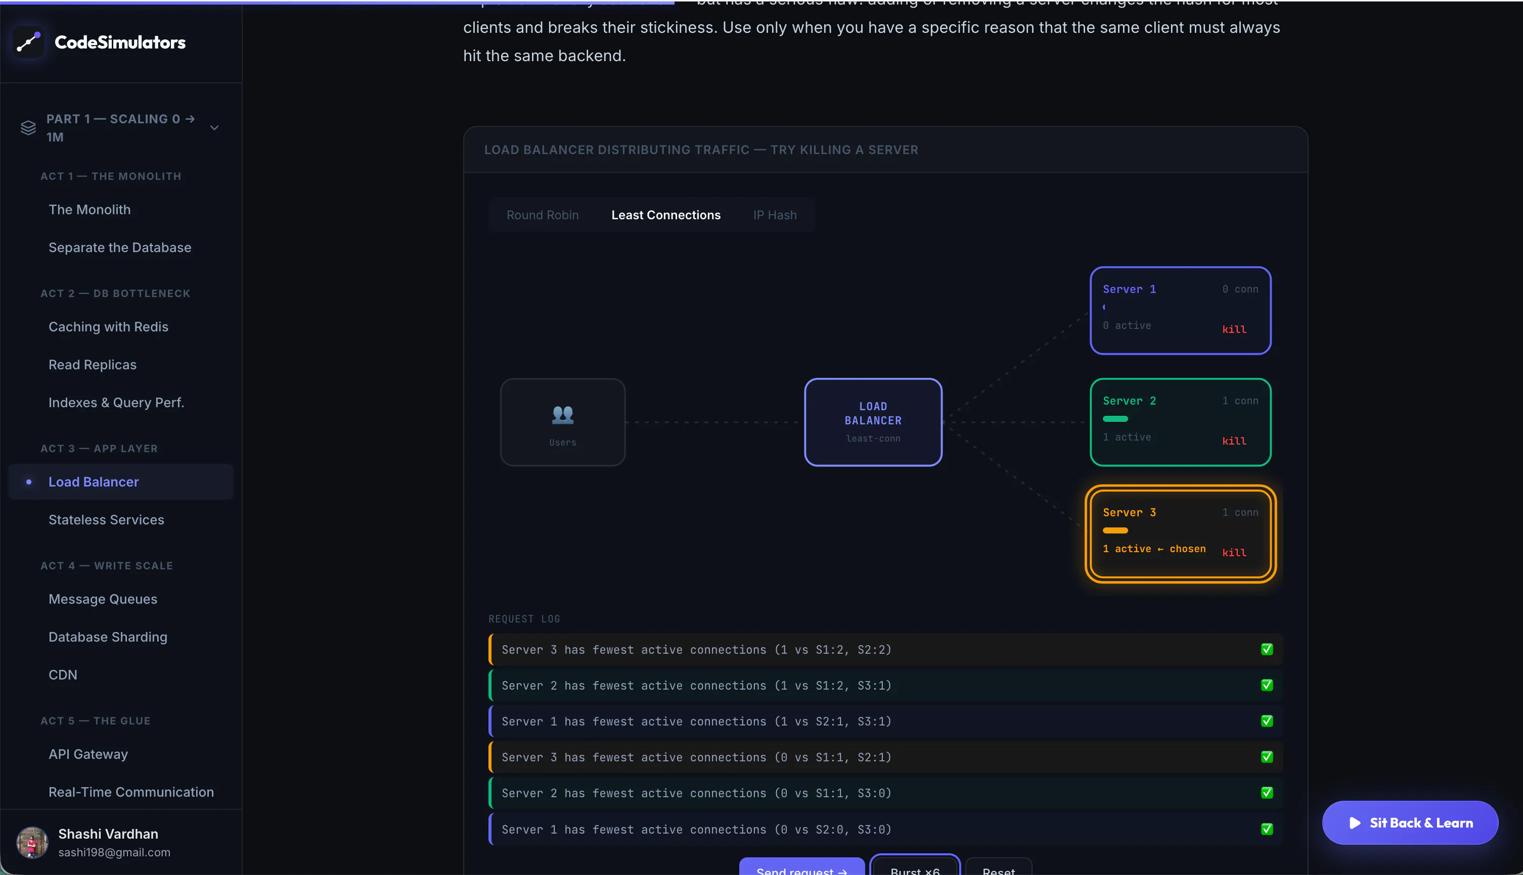Viewport: 1523px width, 875px height.
Task: Go to Message Queues lesson
Action: [103, 599]
